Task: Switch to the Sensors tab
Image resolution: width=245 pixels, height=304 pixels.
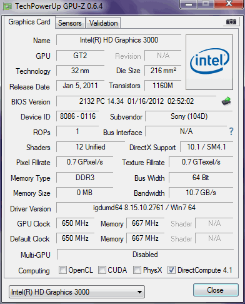Action: [70, 23]
